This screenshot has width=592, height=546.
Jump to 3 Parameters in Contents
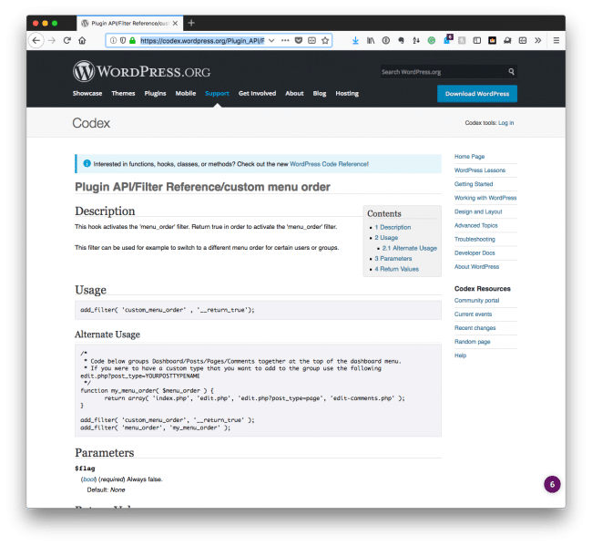pyautogui.click(x=393, y=259)
